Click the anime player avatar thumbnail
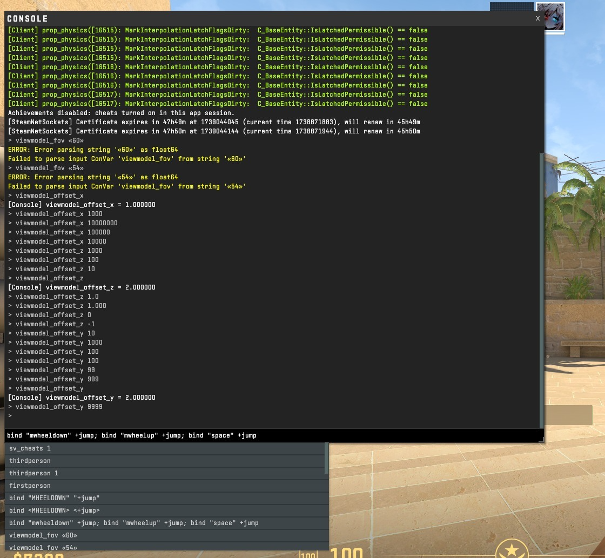Image resolution: width=605 pixels, height=558 pixels. 550,17
